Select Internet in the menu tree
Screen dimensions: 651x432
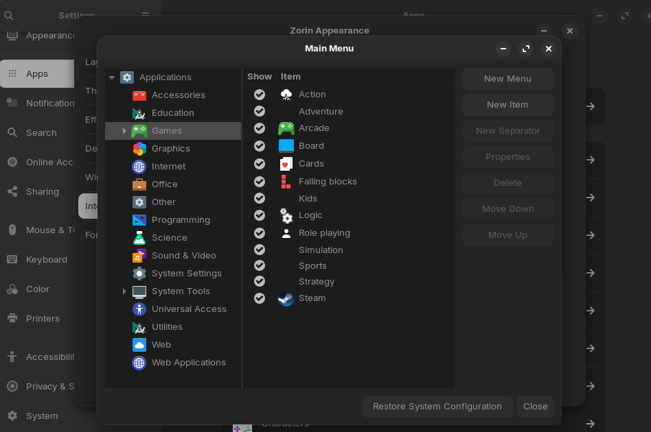[x=168, y=167]
